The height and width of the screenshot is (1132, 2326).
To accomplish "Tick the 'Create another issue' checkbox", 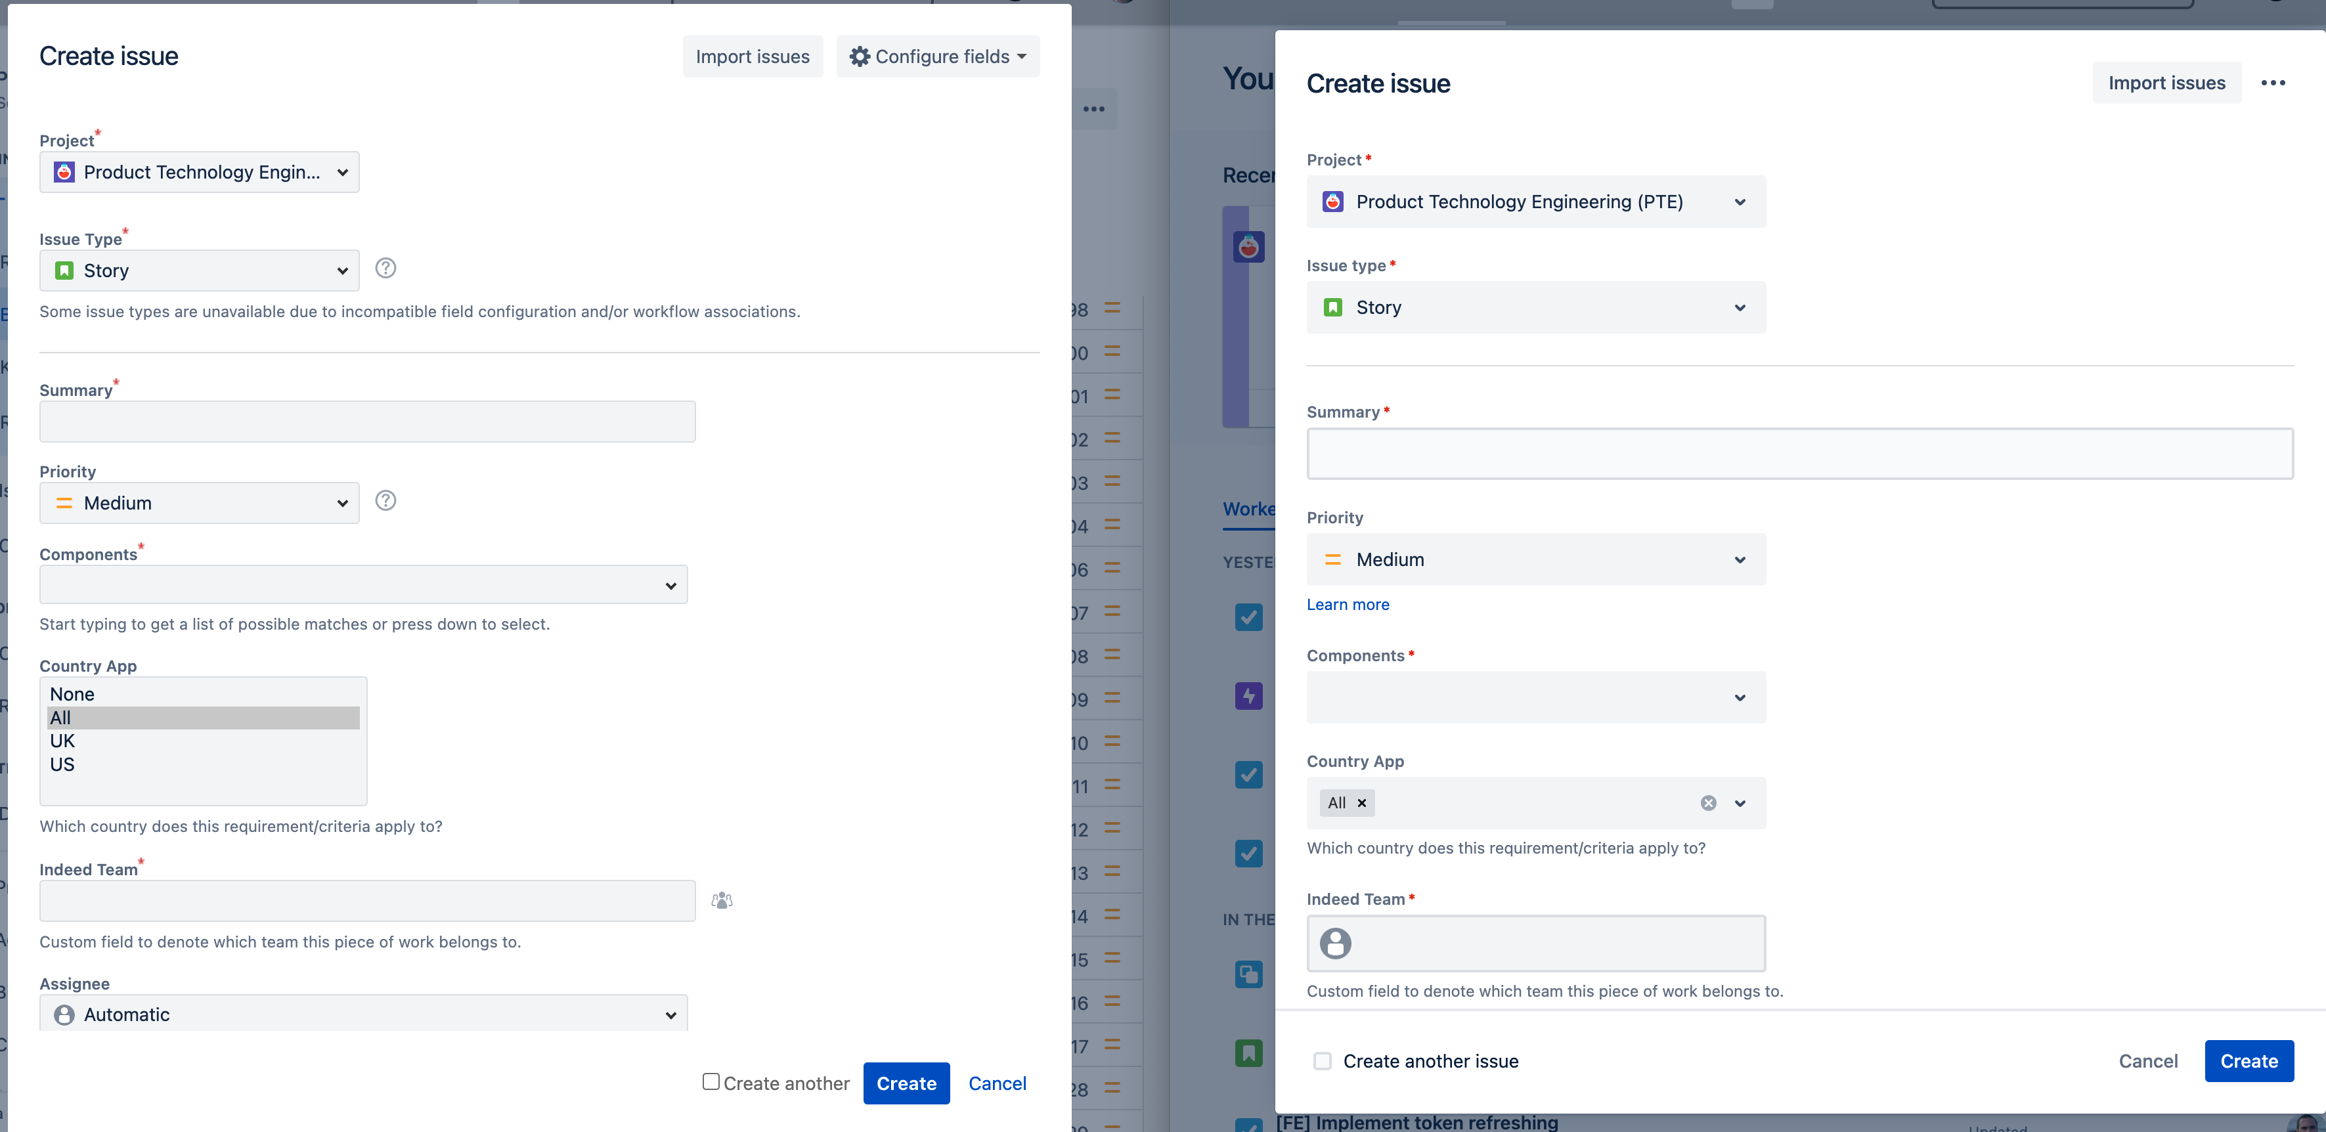I will pyautogui.click(x=1323, y=1060).
